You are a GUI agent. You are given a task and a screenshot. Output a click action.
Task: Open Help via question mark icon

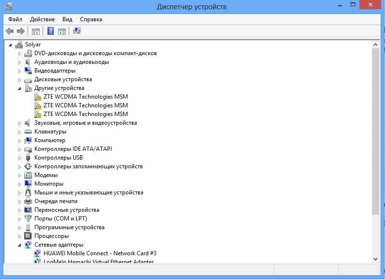(x=50, y=31)
